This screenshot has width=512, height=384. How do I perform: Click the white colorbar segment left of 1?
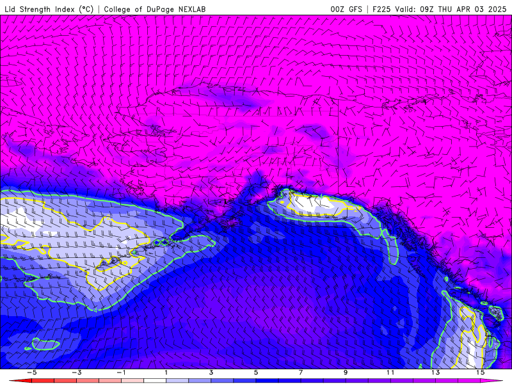coord(155,381)
